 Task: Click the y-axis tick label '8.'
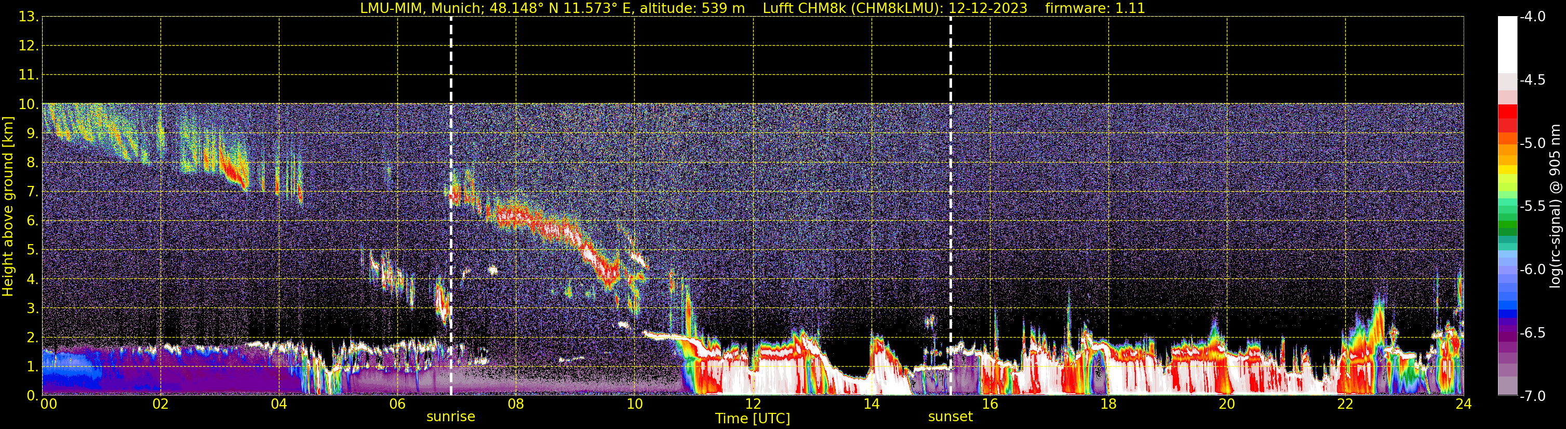pyautogui.click(x=32, y=163)
